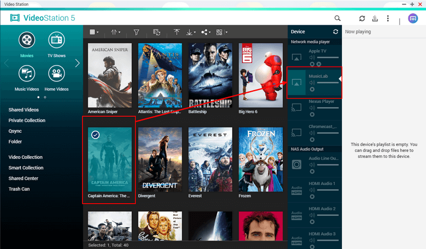Click the NAS Audio Output heading
Viewport: 426px width, 249px height.
click(x=307, y=149)
